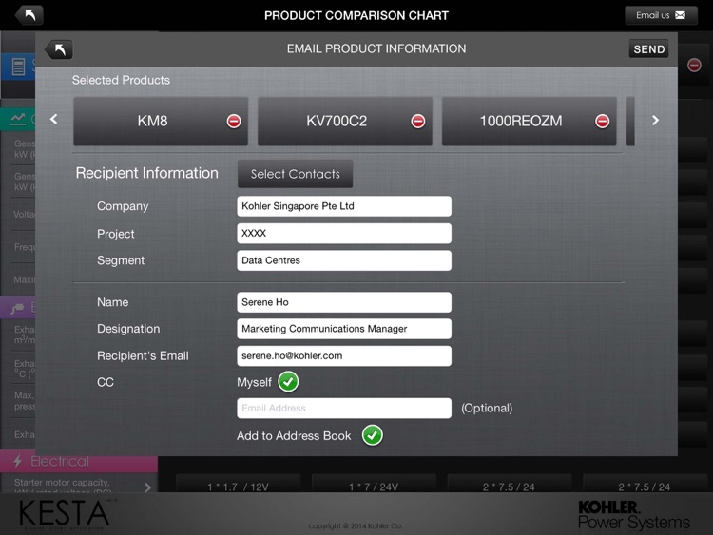Select the KV700C2 product card
Viewport: 713px width, 535px height.
point(345,122)
